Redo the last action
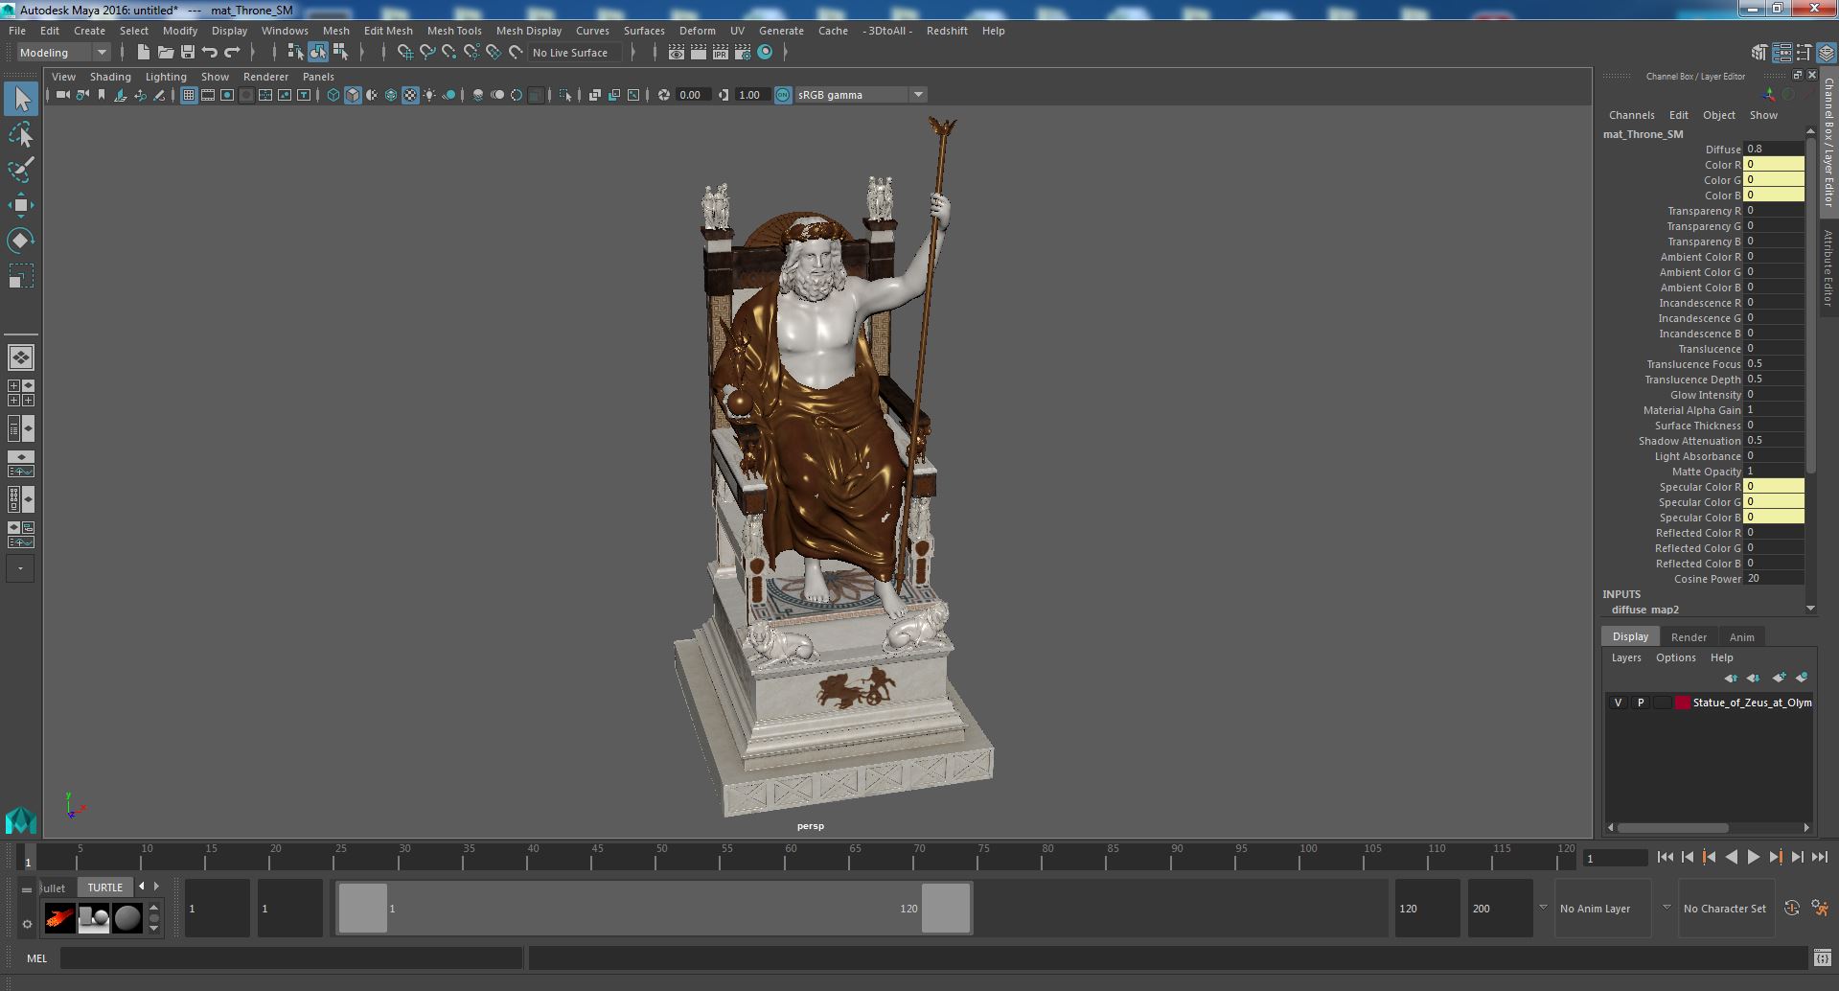The image size is (1839, 991). (x=232, y=53)
